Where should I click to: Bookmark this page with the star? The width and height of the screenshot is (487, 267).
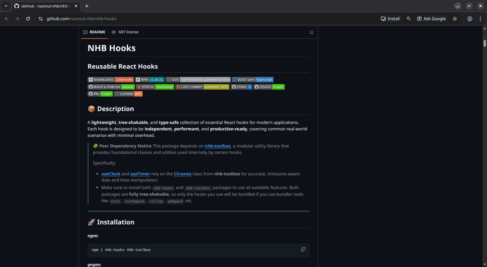coord(455,19)
